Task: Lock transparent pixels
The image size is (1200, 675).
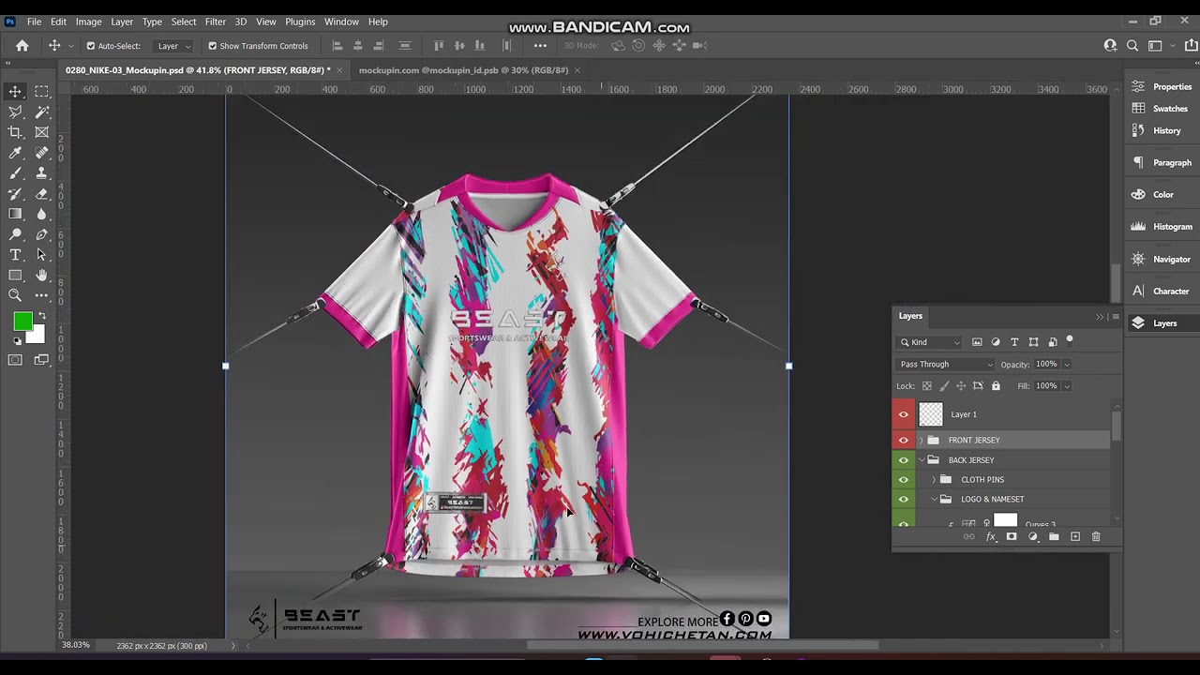Action: click(x=927, y=385)
